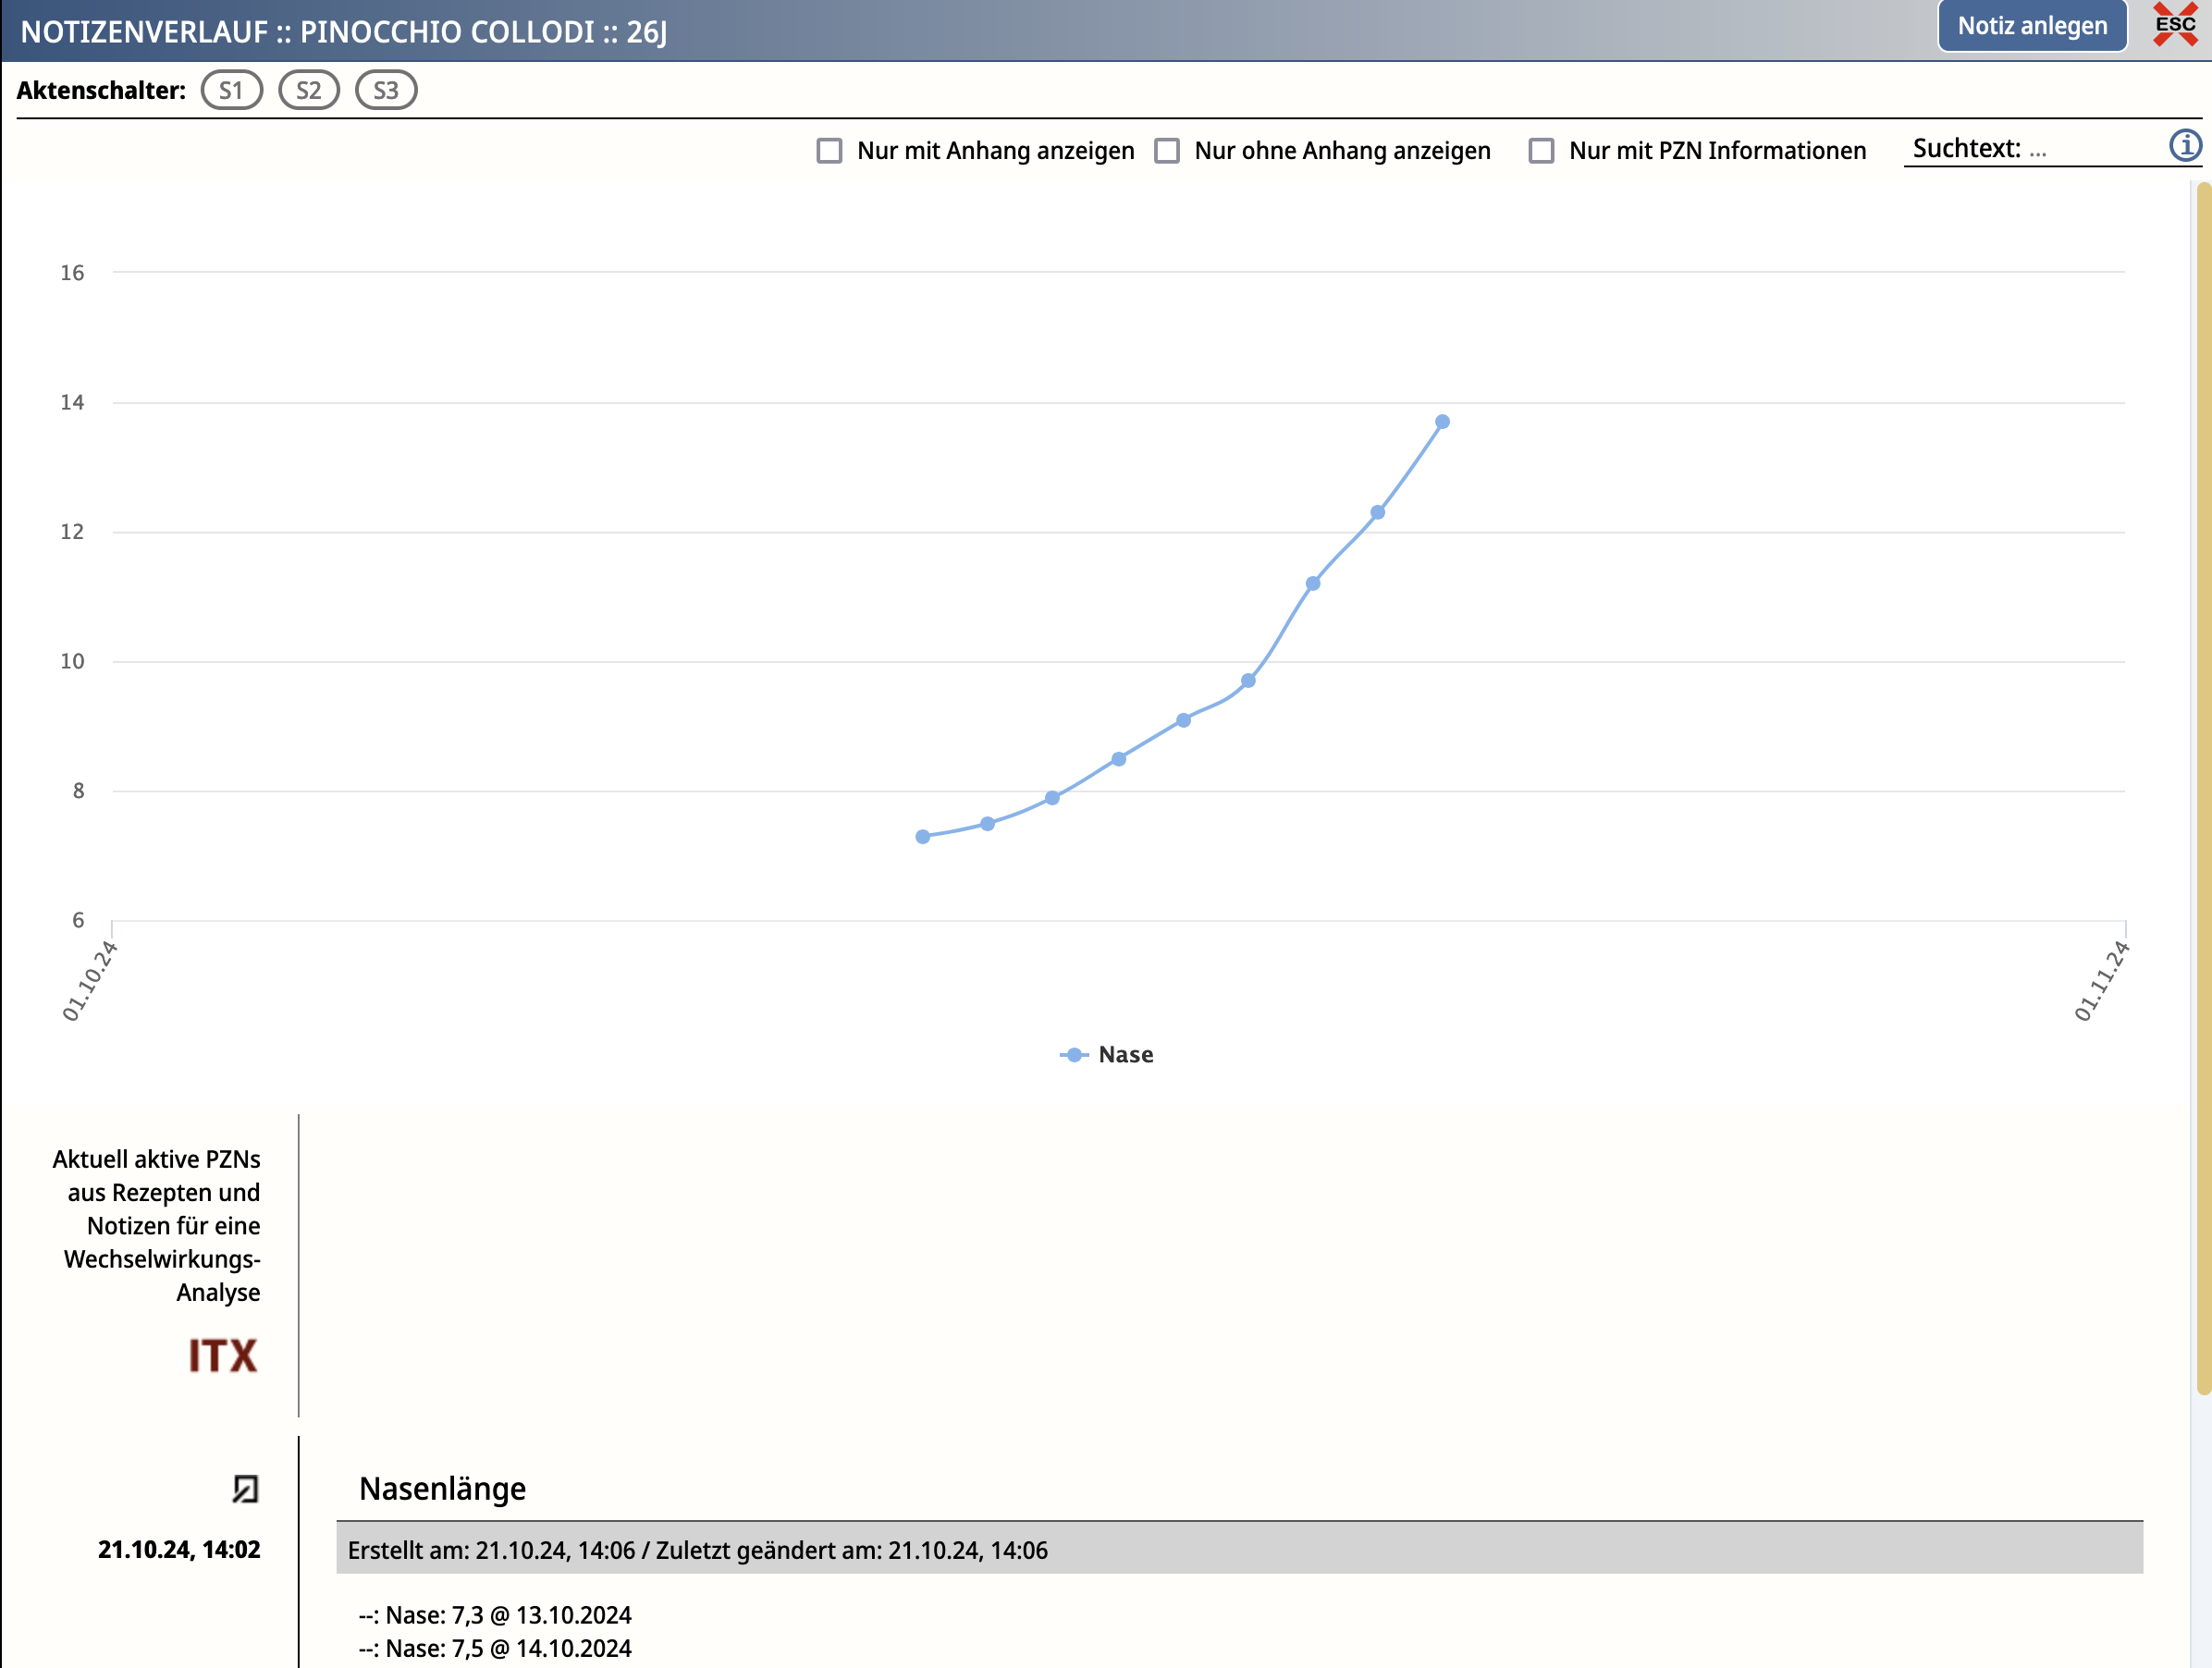Click the Erstellt am info bar

click(x=1239, y=1549)
